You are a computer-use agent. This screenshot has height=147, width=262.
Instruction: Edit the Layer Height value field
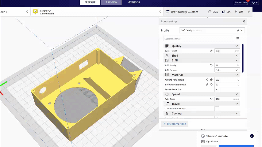click(227, 51)
